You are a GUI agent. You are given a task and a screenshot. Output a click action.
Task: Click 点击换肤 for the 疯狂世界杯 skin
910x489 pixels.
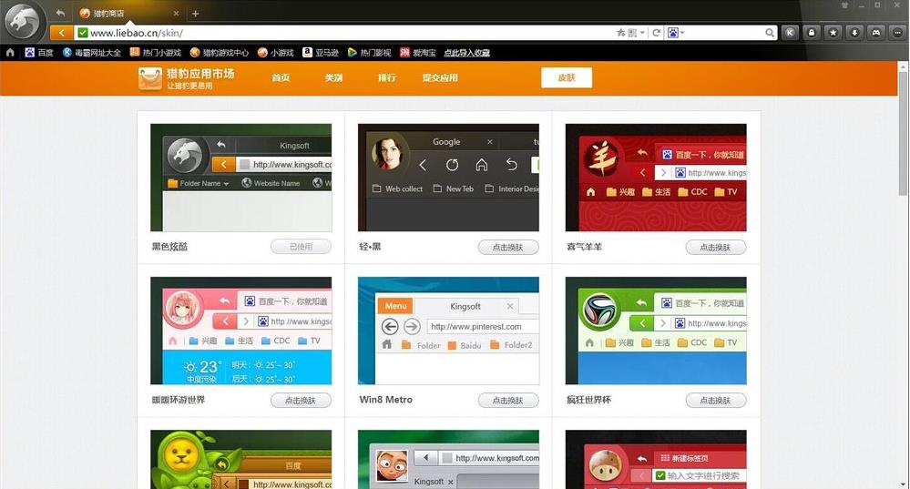(x=715, y=401)
